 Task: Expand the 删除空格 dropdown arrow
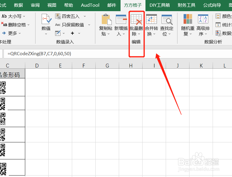click(28, 25)
